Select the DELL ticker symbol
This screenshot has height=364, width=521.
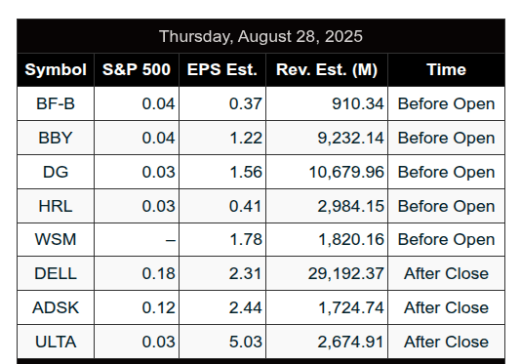[56, 273]
